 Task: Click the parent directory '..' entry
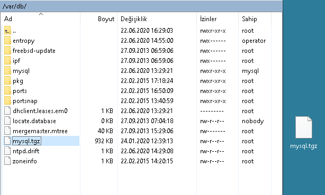[14, 31]
